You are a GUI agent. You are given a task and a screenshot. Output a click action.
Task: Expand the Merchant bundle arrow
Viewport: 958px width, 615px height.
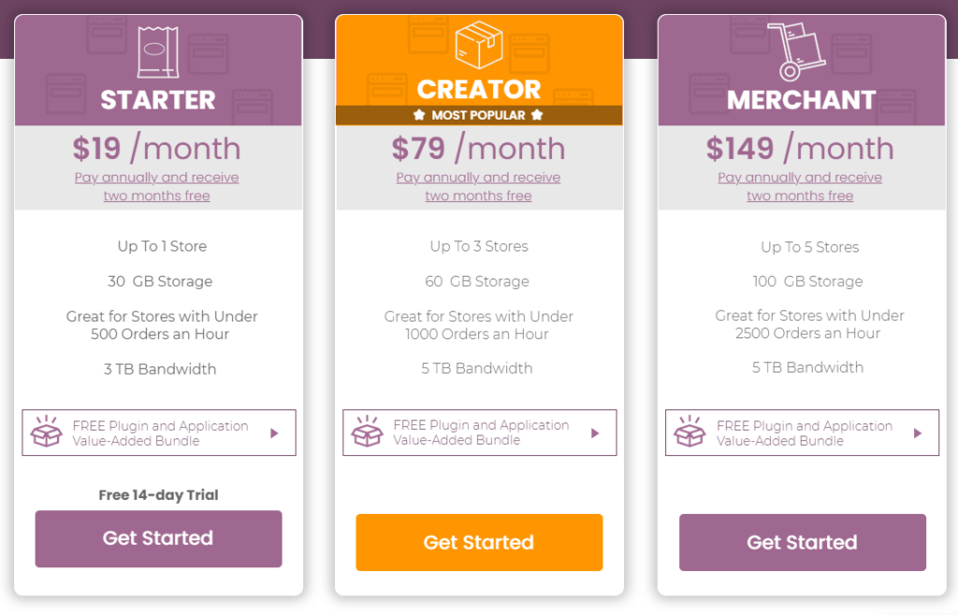(x=918, y=433)
